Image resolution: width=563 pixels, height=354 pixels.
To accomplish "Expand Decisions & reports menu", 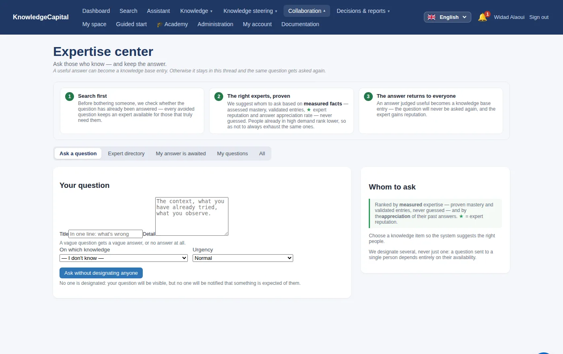I will 363,11.
